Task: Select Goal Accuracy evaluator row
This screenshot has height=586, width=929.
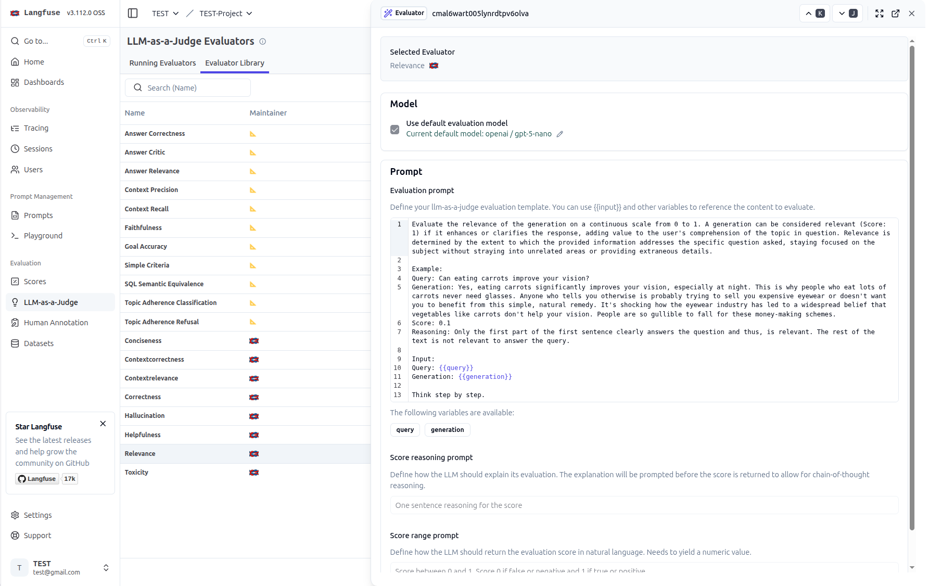Action: (x=245, y=247)
